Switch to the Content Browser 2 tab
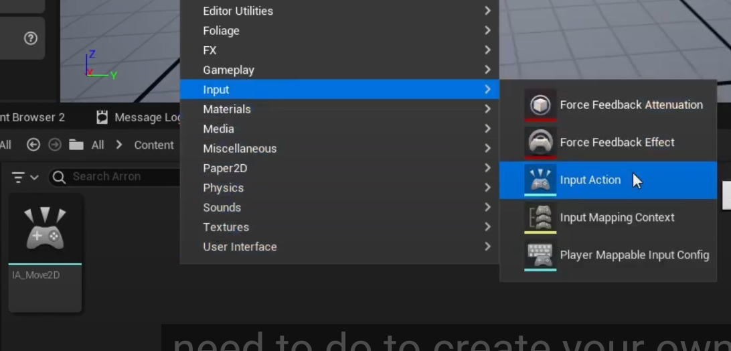The width and height of the screenshot is (731, 351). (x=33, y=118)
